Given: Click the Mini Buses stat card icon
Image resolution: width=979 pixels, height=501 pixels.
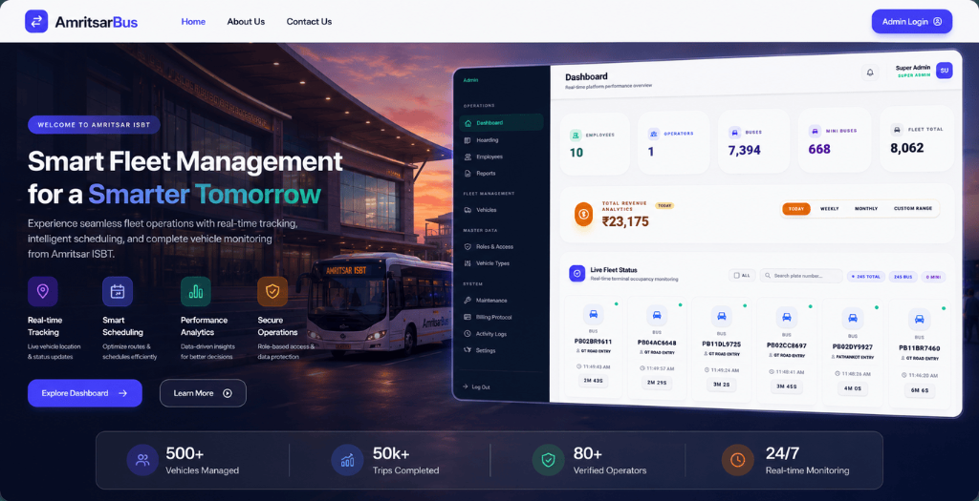Looking at the screenshot, I should click(815, 132).
